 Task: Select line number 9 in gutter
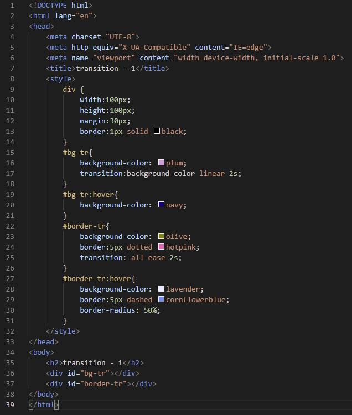click(x=12, y=90)
